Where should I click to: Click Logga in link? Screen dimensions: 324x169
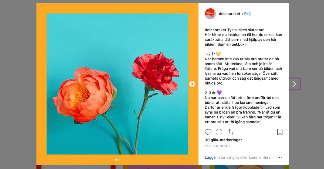click(x=212, y=157)
